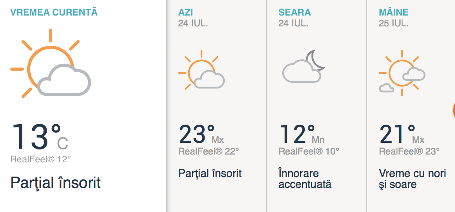The width and height of the screenshot is (455, 212).
Task: Click the Vreme cu nori şi soare text
Action: click(412, 179)
